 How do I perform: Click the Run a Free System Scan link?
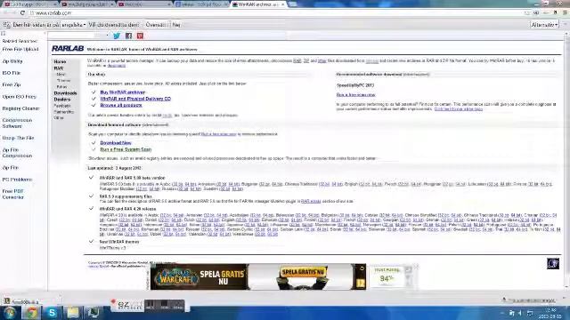point(126,149)
